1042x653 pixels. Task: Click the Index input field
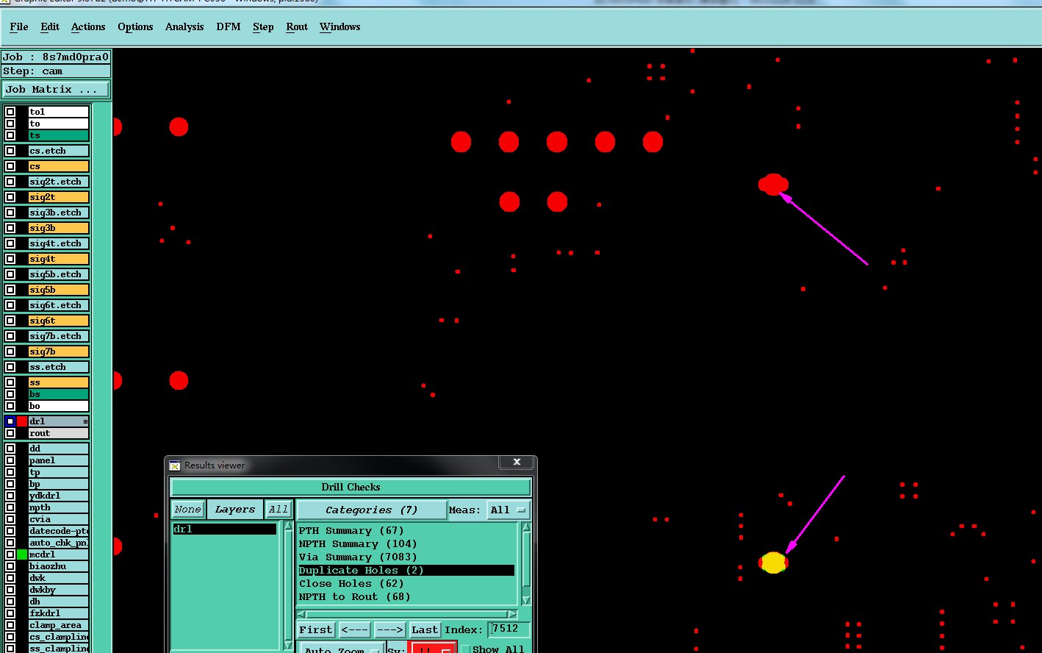click(x=509, y=629)
